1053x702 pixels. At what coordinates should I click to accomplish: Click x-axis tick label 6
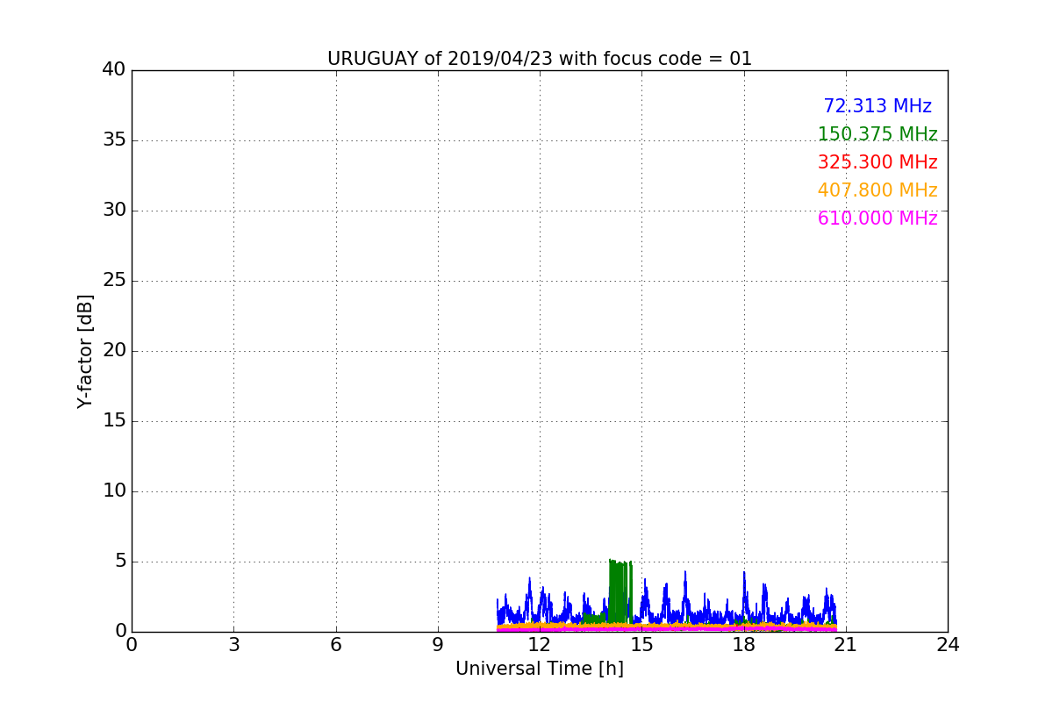tap(335, 645)
